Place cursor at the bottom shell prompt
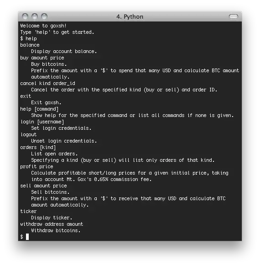Screen dimensions: 260x266 27,236
